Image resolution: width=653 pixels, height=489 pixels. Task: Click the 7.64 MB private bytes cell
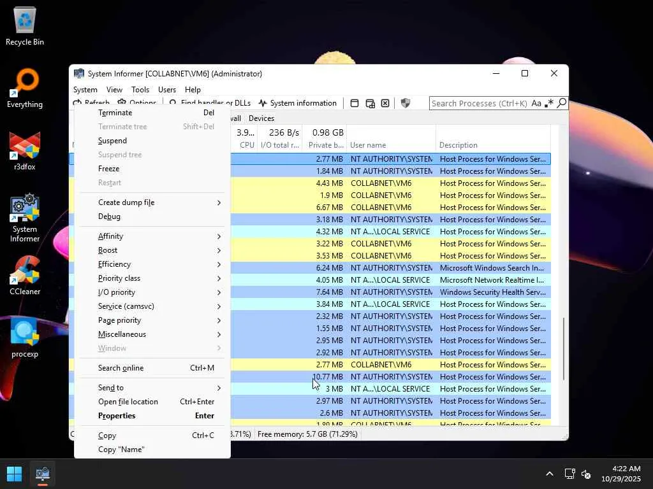329,292
